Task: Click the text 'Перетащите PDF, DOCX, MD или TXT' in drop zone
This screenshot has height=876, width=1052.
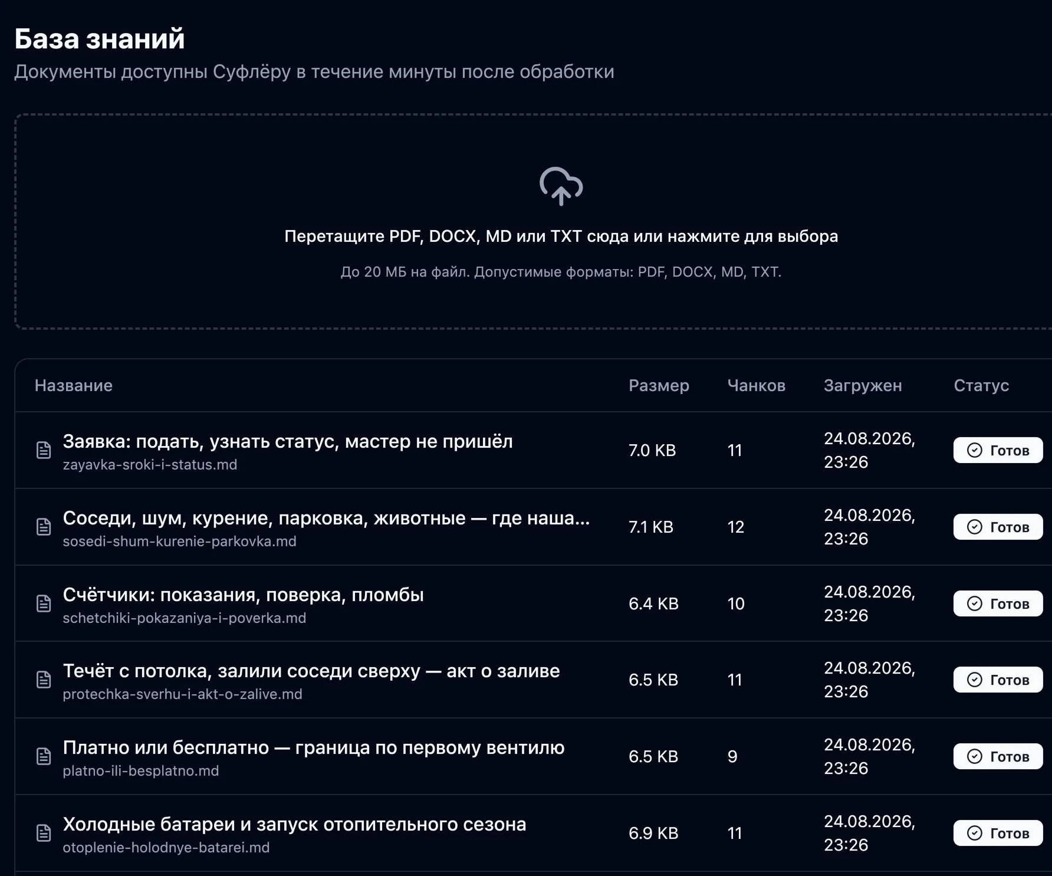Action: pos(433,236)
